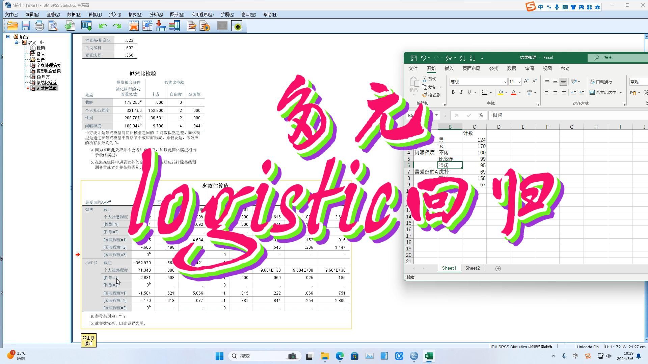Click the Excel quick-access Save icon

413,58
